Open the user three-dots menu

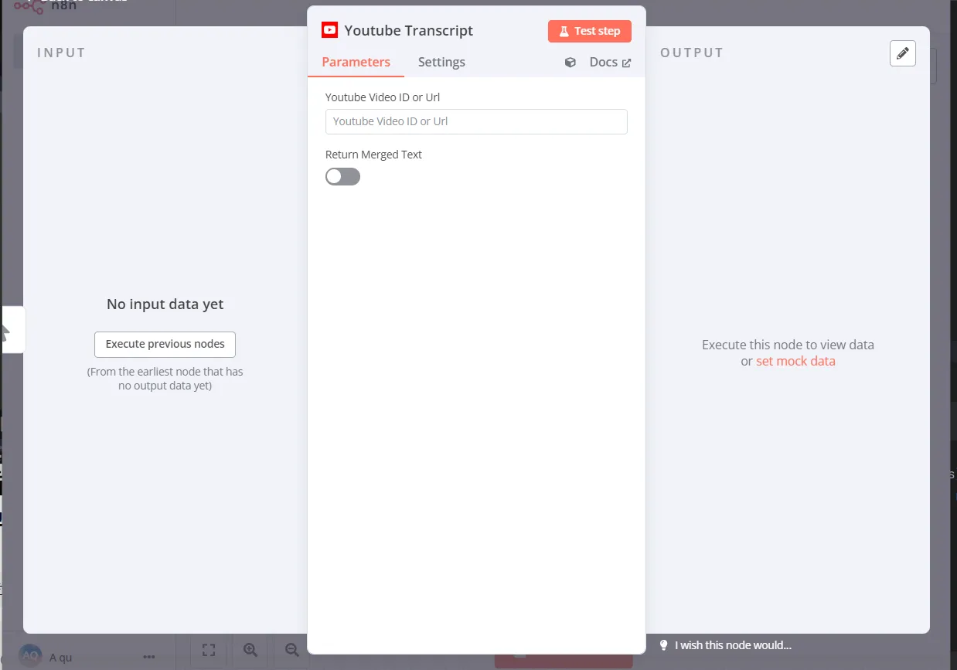[149, 657]
